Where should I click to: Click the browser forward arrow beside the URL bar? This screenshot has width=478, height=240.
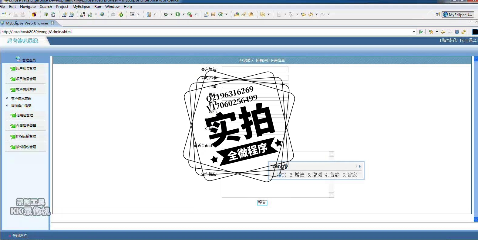[450, 32]
